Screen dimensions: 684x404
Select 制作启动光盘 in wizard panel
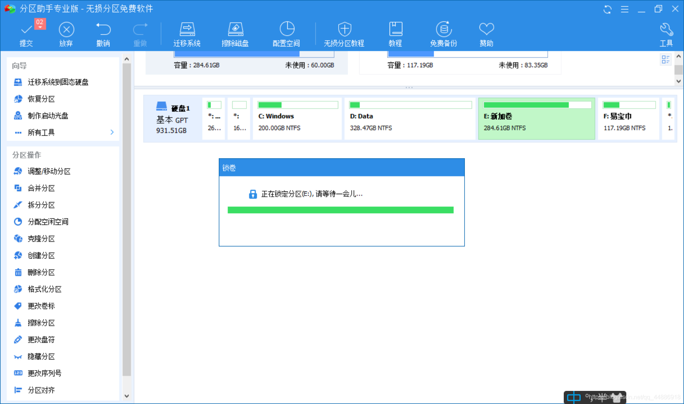[41, 116]
